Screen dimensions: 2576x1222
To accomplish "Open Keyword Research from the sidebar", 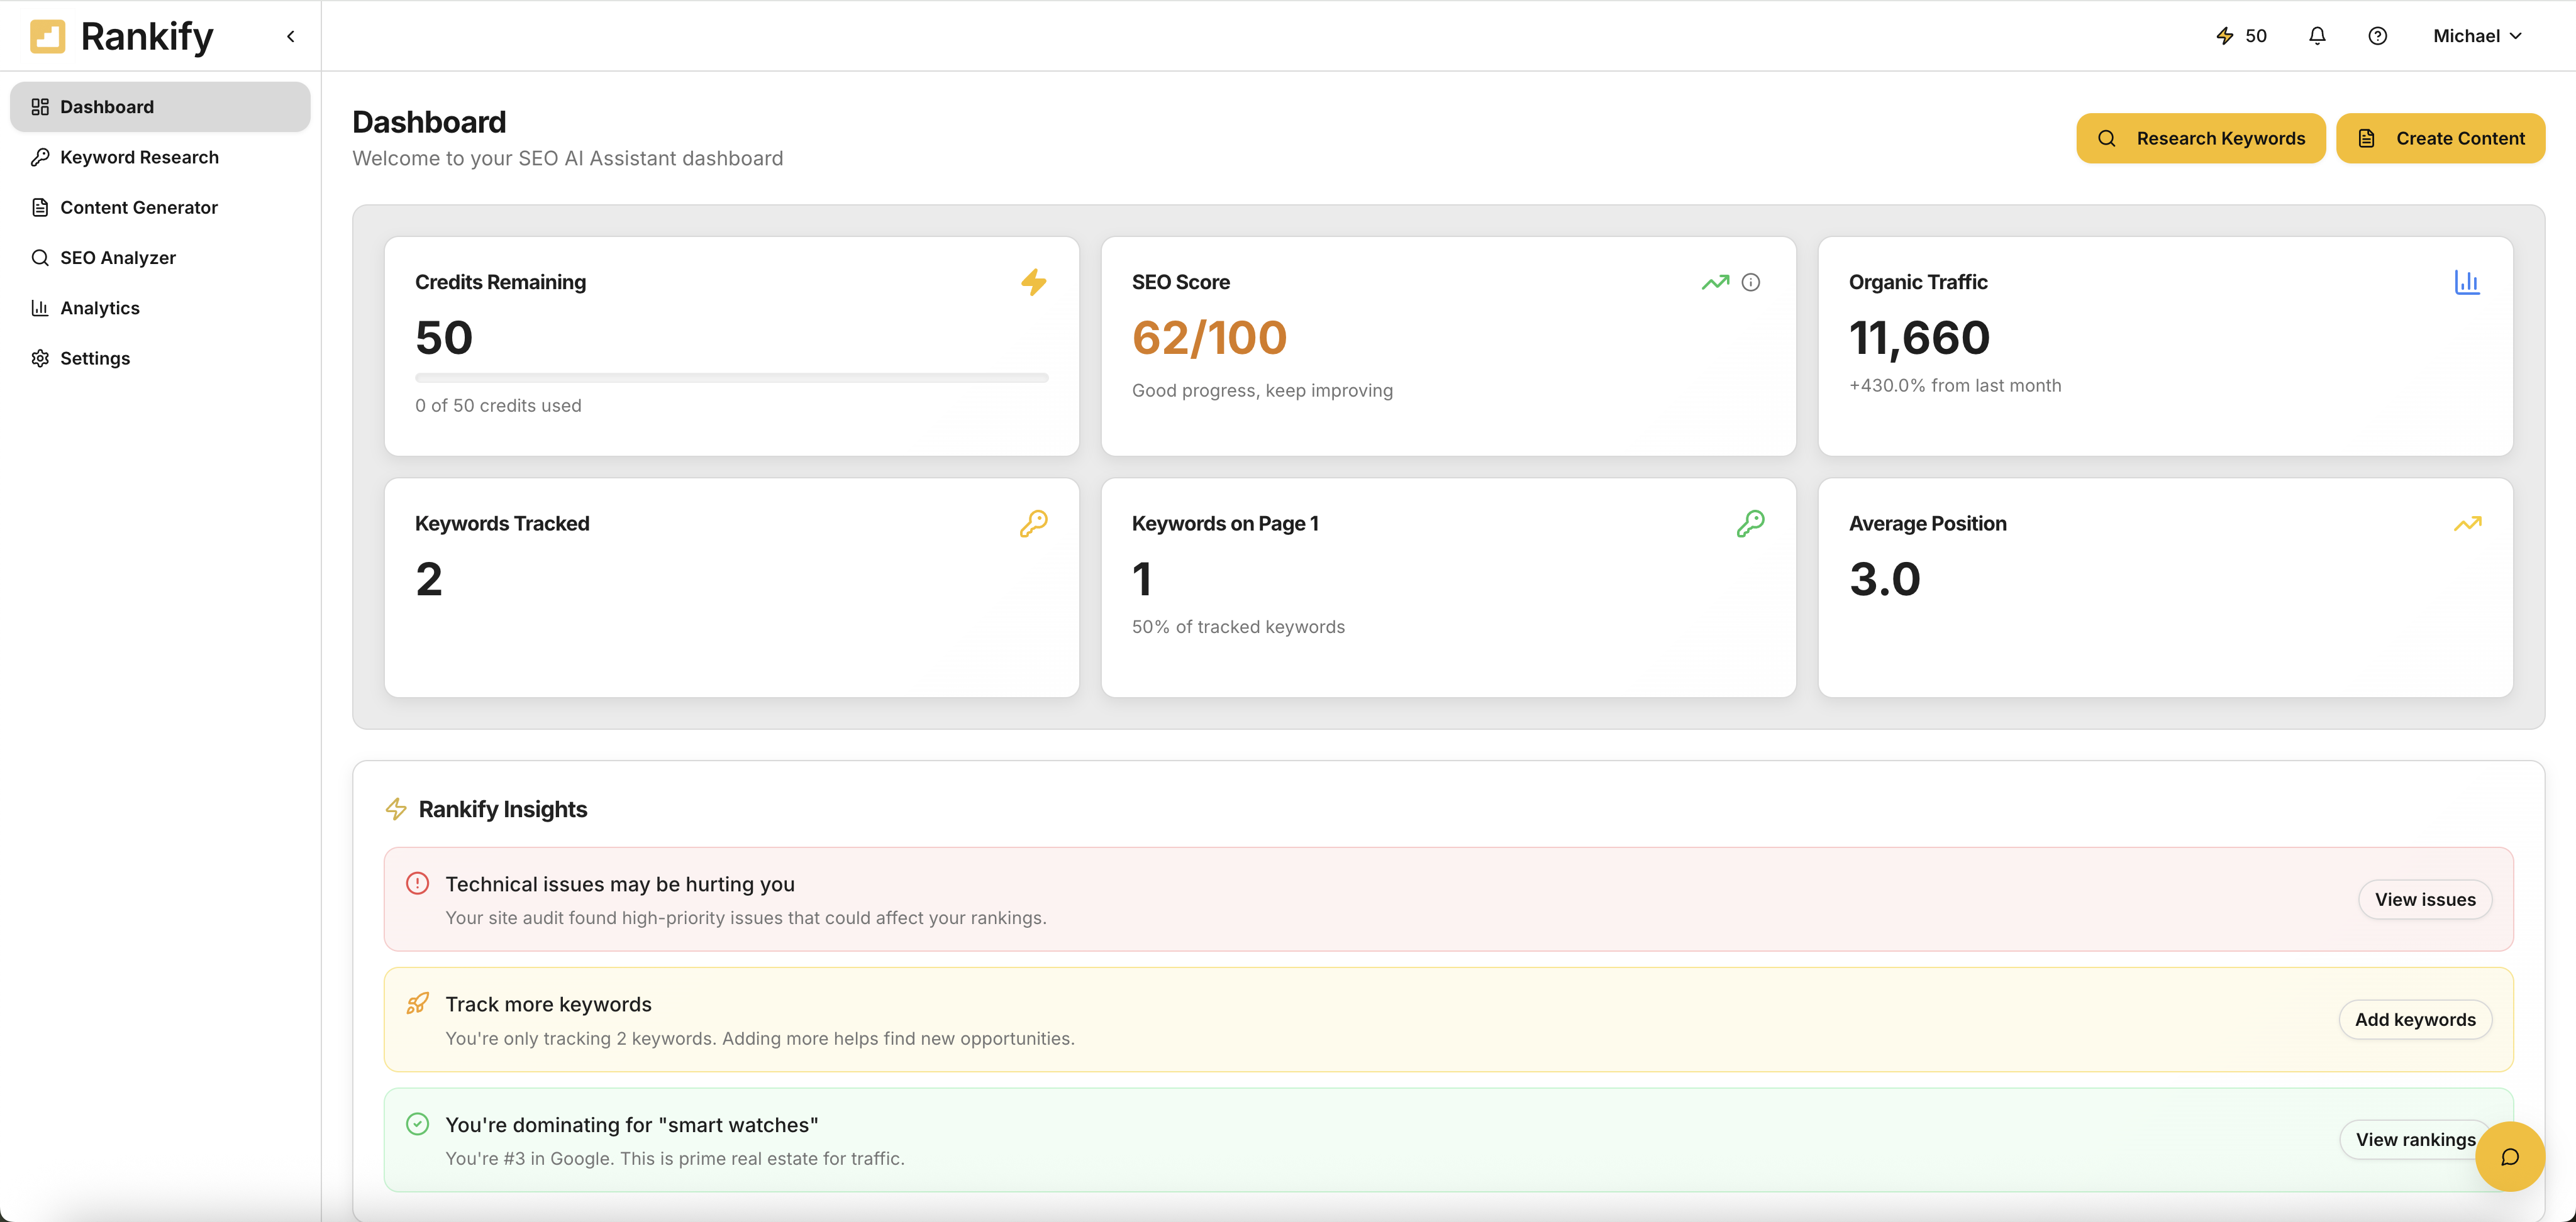I will (139, 157).
